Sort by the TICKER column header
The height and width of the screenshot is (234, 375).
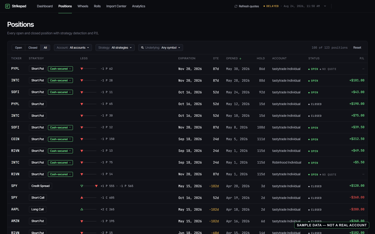tap(16, 58)
